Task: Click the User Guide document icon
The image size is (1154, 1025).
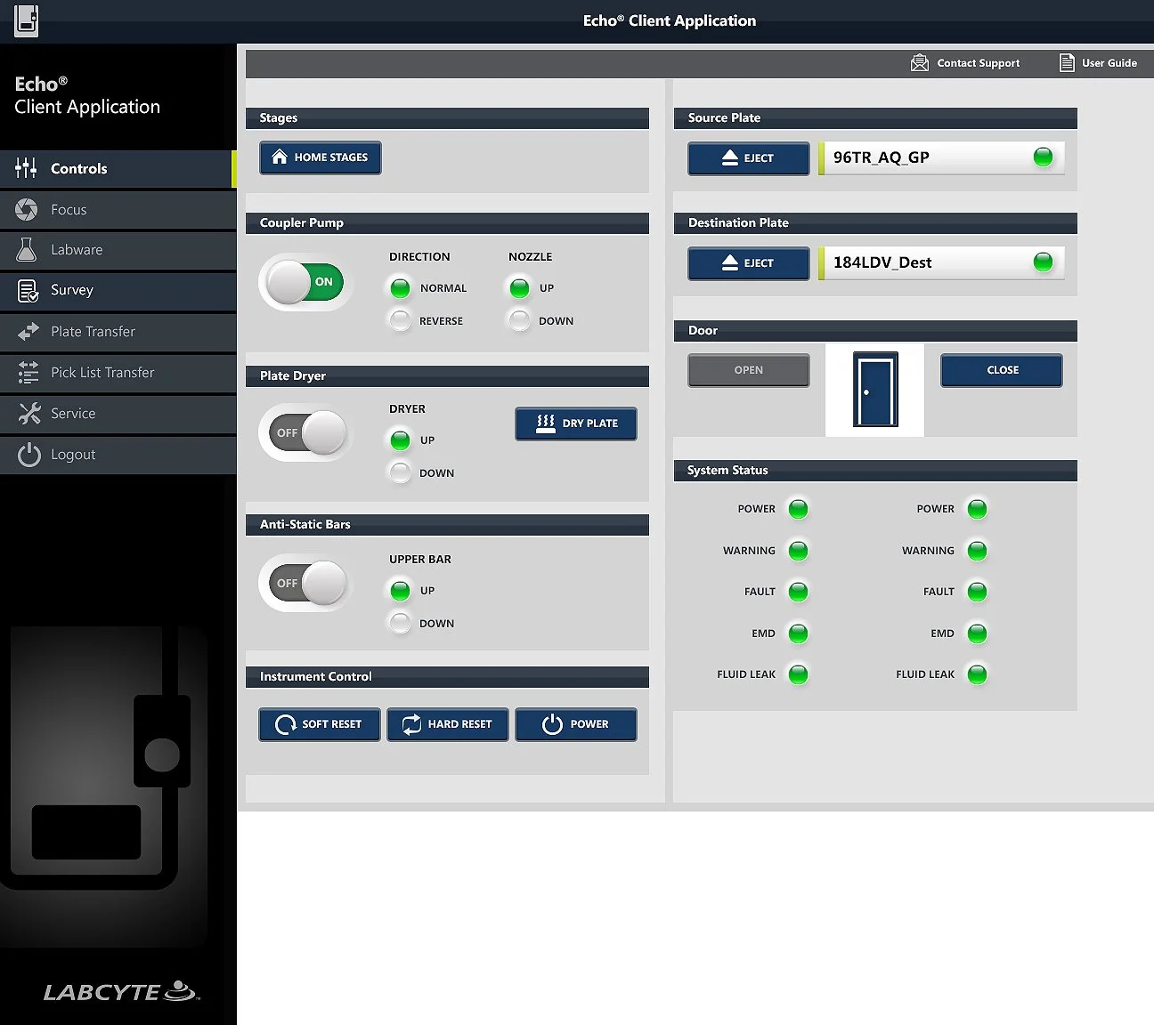Action: coord(1067,62)
